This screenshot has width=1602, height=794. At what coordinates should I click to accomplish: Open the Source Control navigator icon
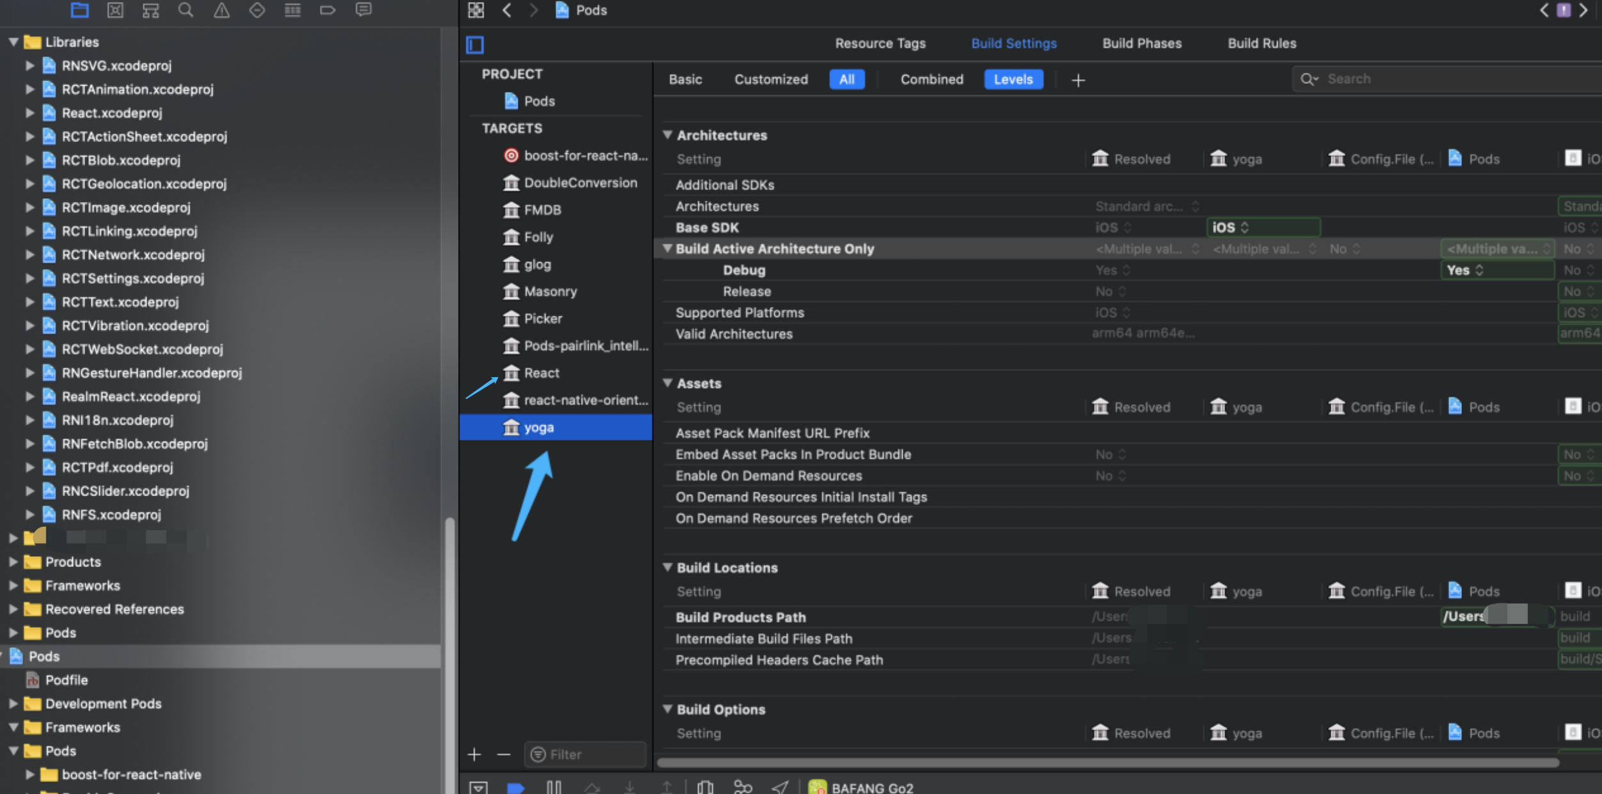tap(115, 10)
